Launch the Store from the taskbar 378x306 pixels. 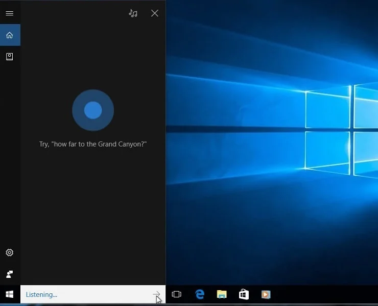pyautogui.click(x=244, y=294)
